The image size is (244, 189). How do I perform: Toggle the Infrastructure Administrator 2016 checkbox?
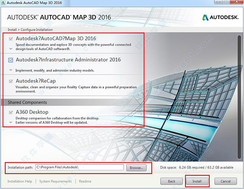[x=11, y=60]
